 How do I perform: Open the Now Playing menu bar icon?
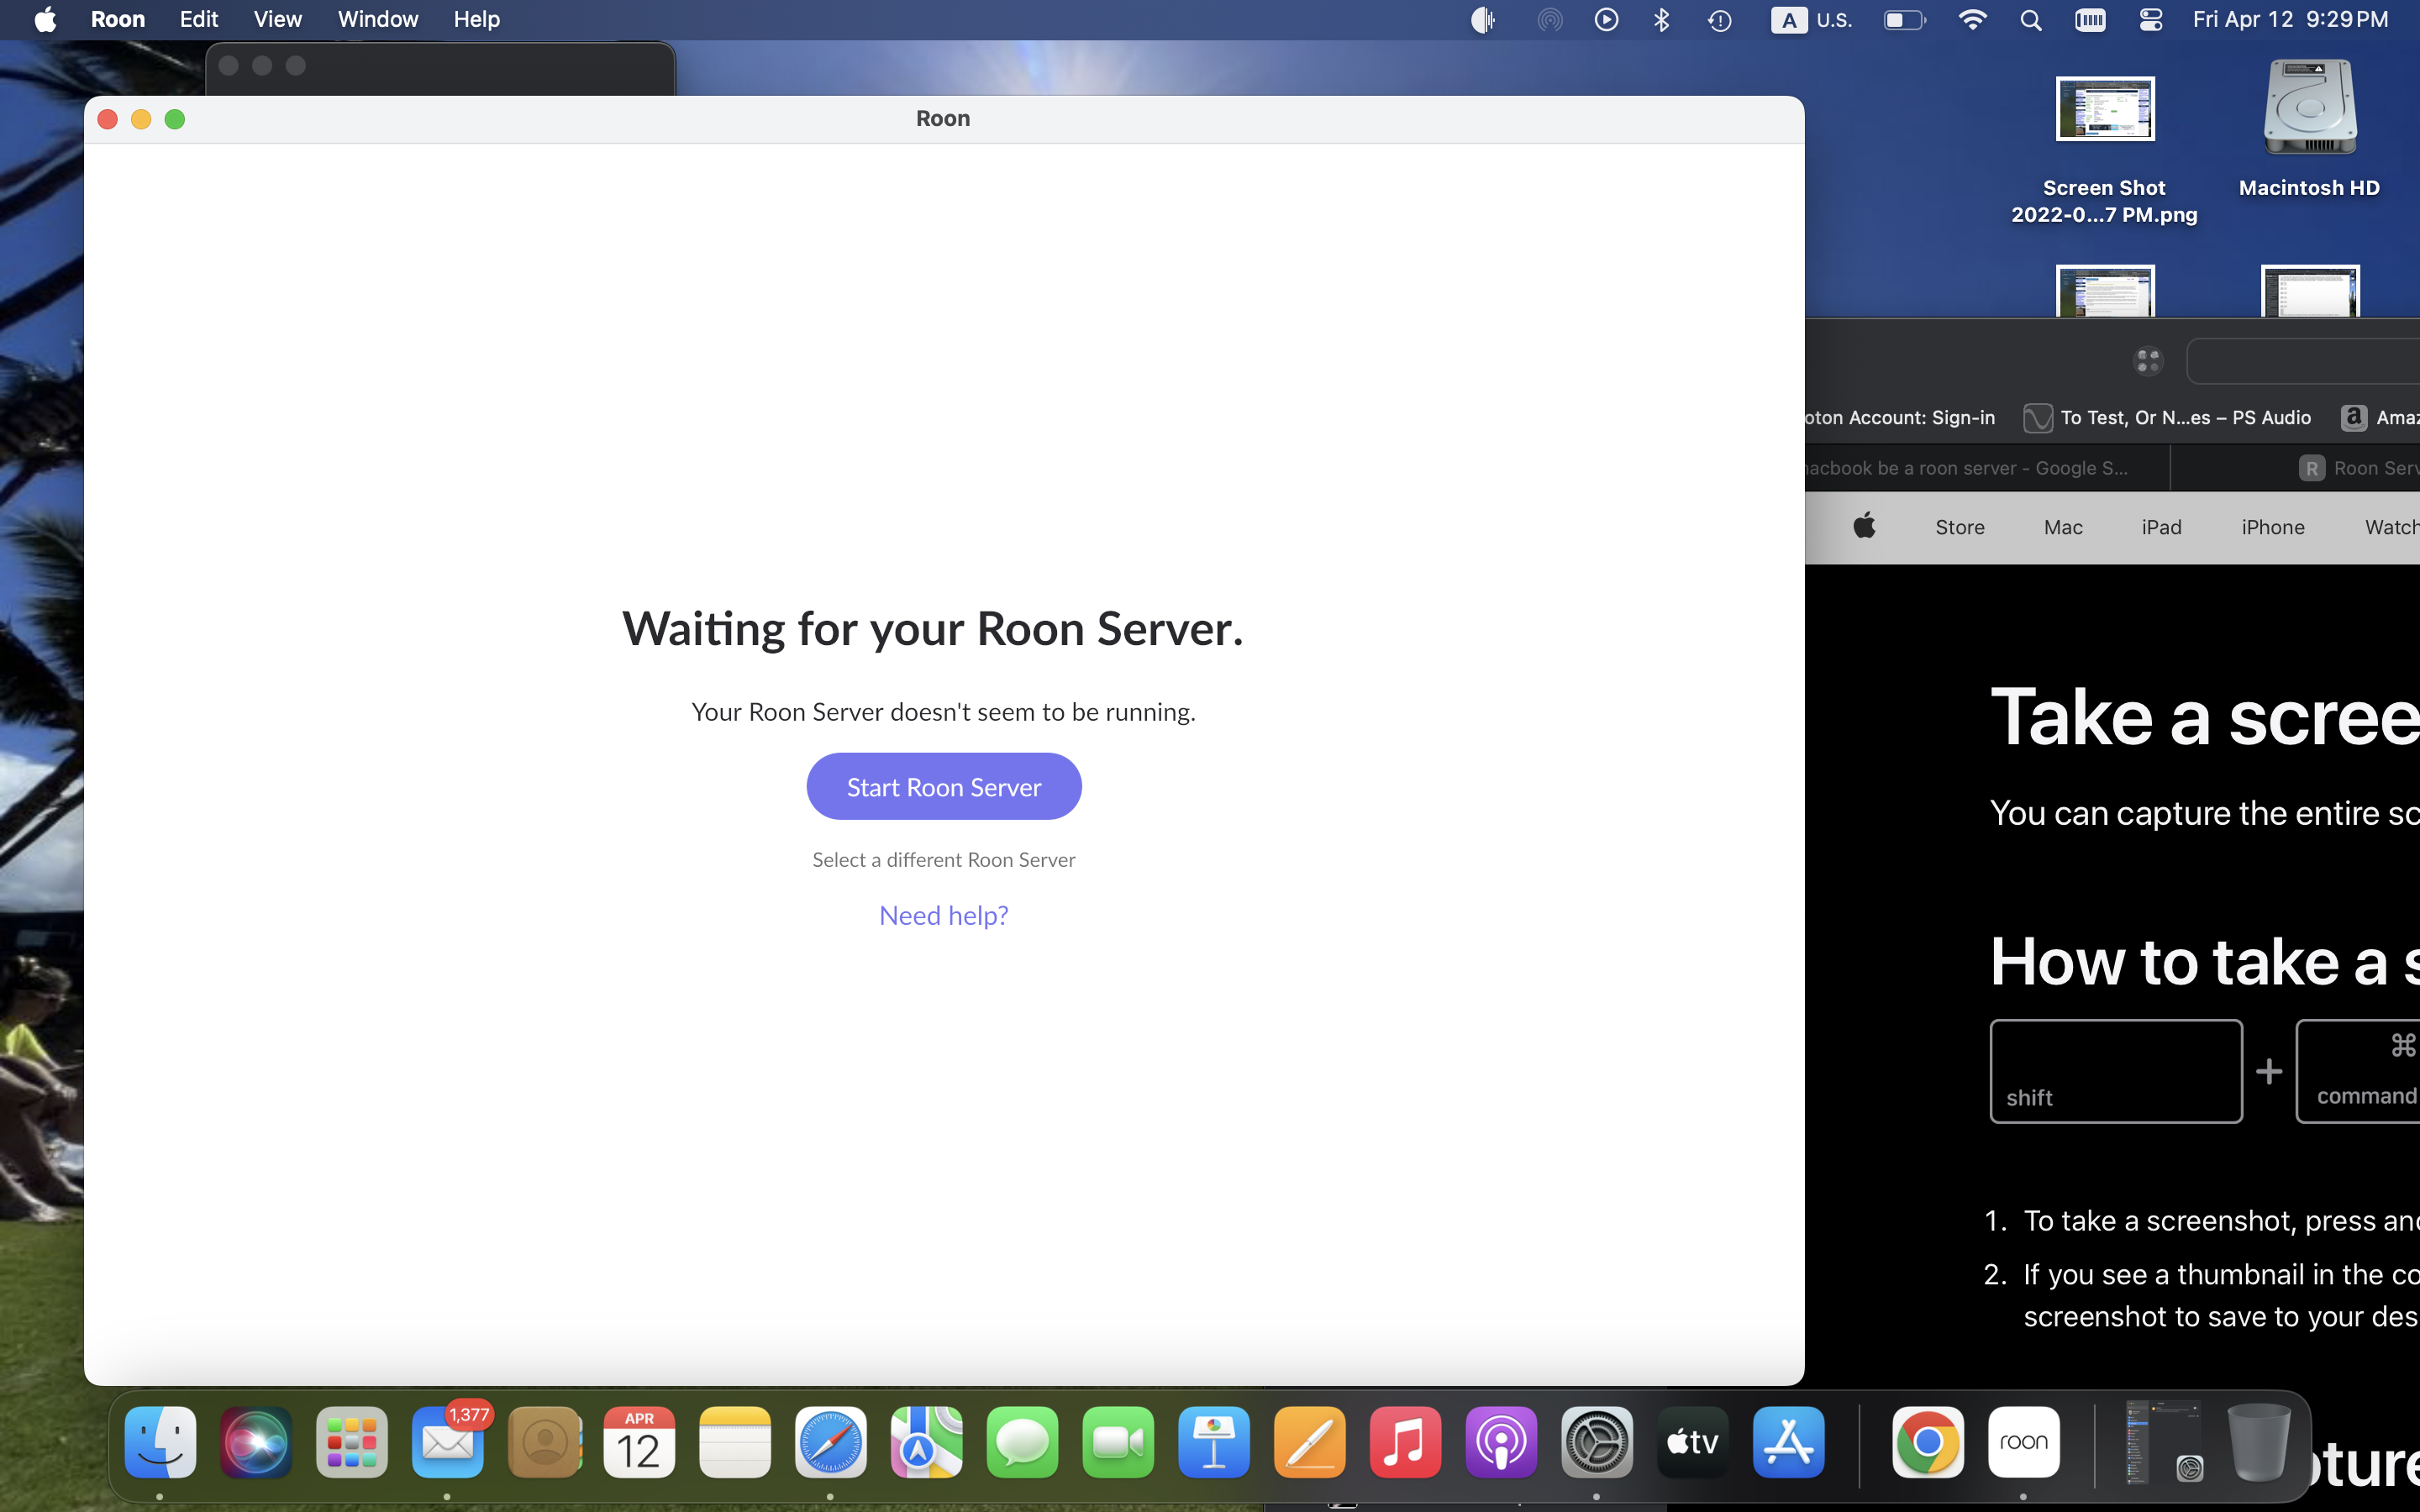pos(1606,20)
